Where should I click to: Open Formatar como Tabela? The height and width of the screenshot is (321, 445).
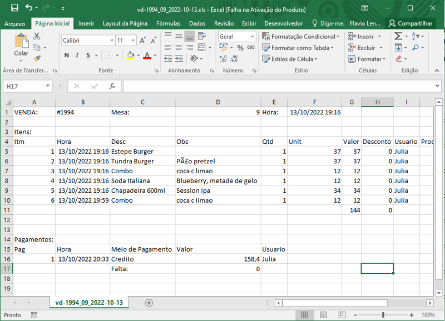click(298, 48)
